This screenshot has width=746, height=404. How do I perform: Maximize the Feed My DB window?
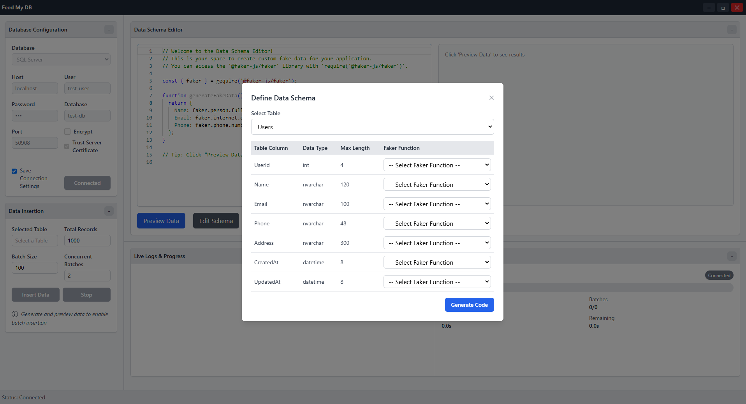click(723, 7)
